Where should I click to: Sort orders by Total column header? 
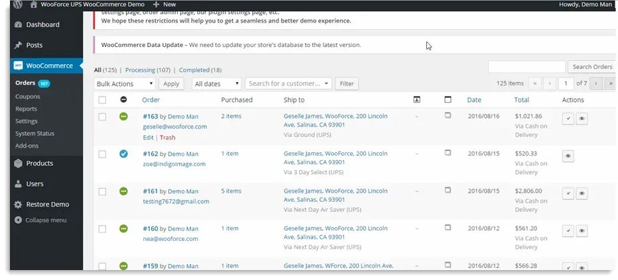click(521, 100)
